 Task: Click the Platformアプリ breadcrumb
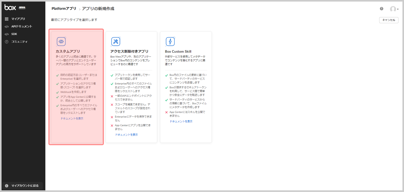pos(64,9)
